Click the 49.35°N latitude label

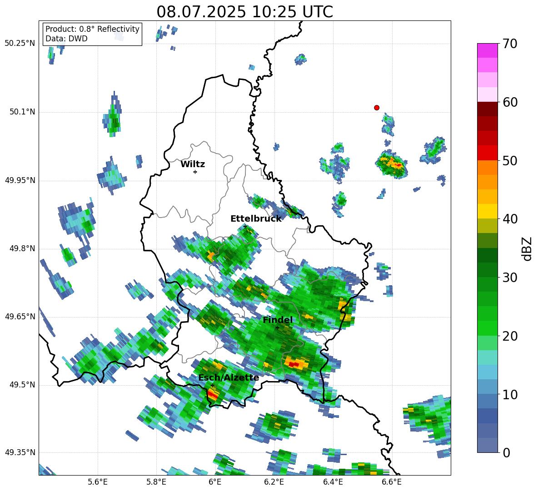[x=20, y=452]
